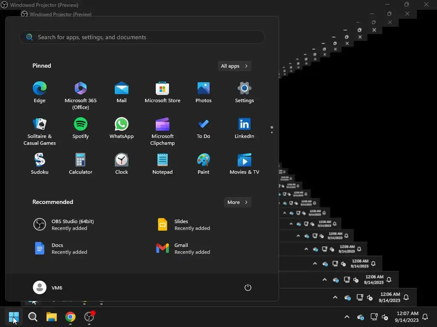This screenshot has height=327, width=437.
Task: Open OneDrive cloud tray icon
Action: tap(360, 317)
